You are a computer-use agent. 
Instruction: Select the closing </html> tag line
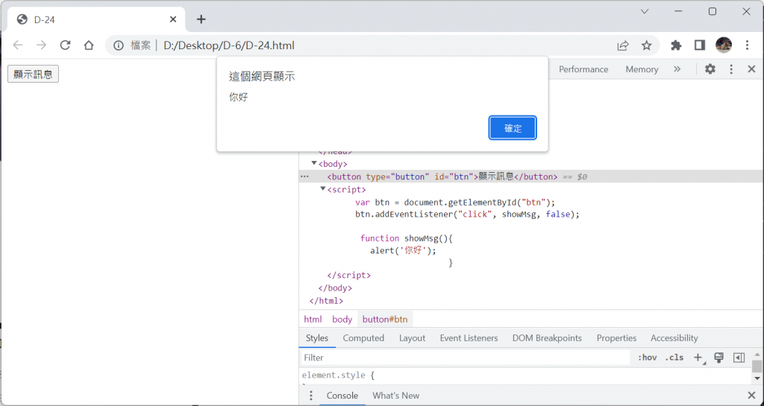pyautogui.click(x=327, y=300)
